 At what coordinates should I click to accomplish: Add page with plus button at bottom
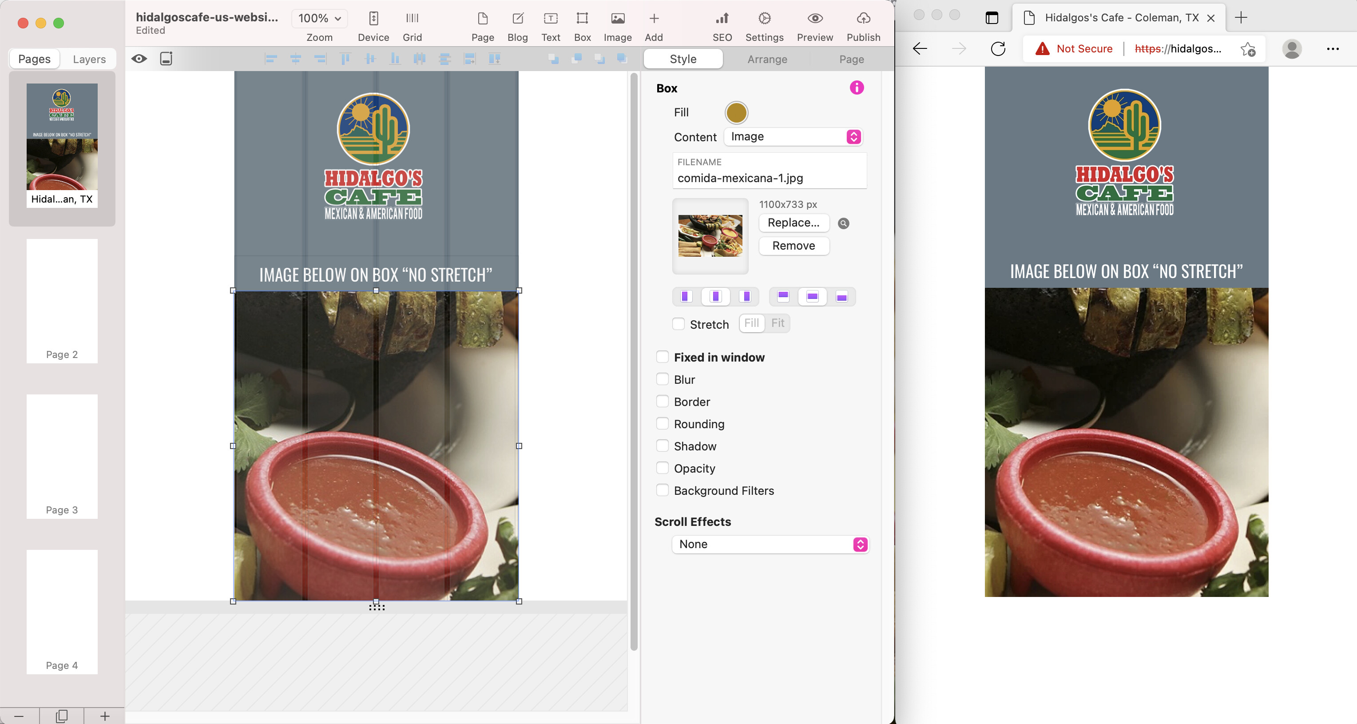click(x=104, y=716)
